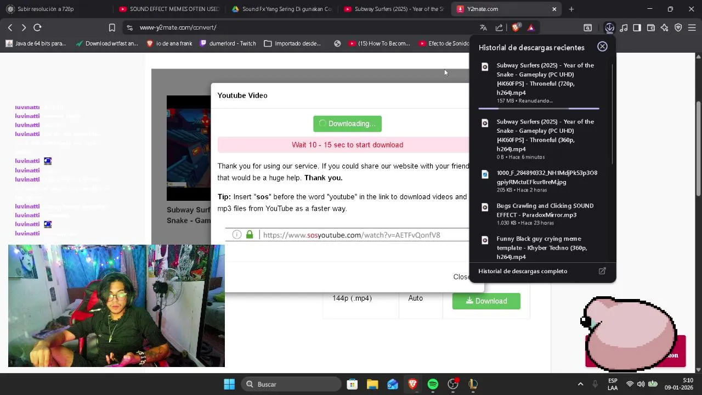The height and width of the screenshot is (395, 702).
Task: Click the 144p (.mp4) quality cell
Action: (352, 298)
